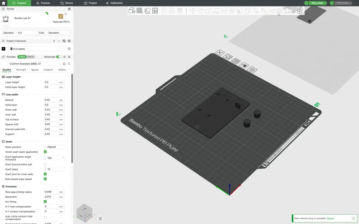Image resolution: width=359 pixels, height=224 pixels.
Task: Select the Cut tool icon
Action: click(224, 11)
